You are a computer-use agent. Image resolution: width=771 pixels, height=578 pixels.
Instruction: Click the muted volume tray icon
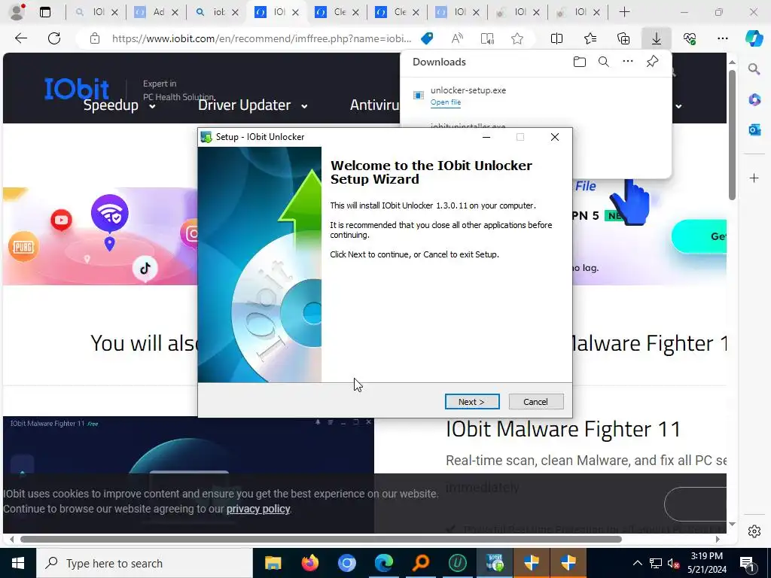[674, 563]
